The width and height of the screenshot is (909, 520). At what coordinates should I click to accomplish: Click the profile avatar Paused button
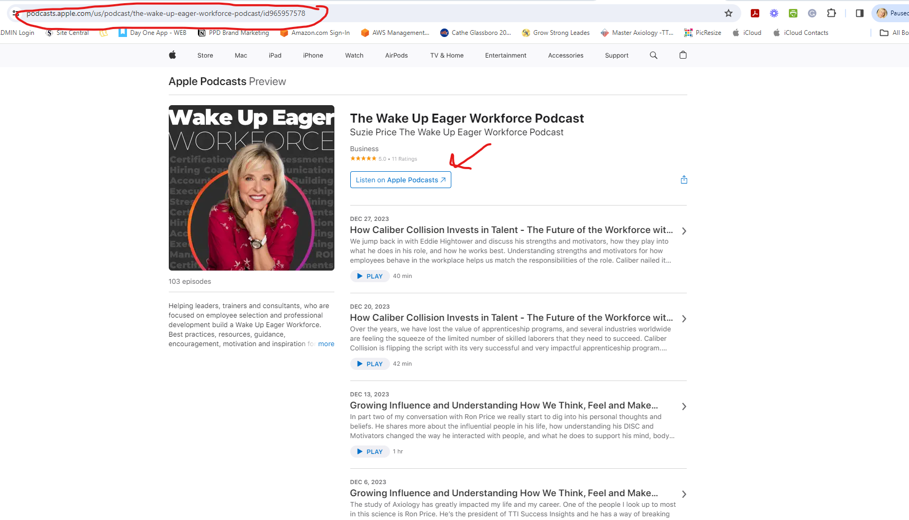(x=891, y=13)
